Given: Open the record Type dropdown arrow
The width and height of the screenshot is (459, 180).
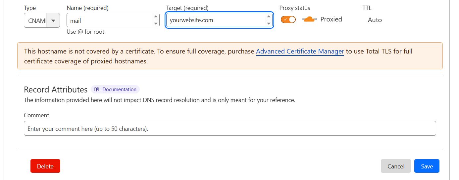Looking at the screenshot, I should tap(53, 20).
